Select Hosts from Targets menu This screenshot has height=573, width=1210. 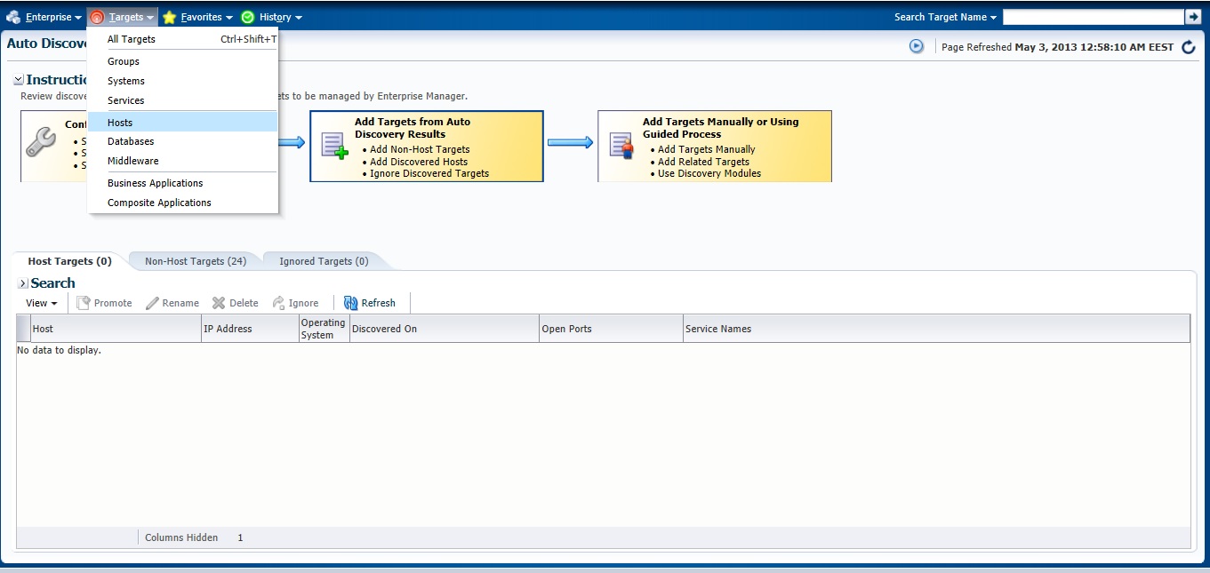[120, 123]
